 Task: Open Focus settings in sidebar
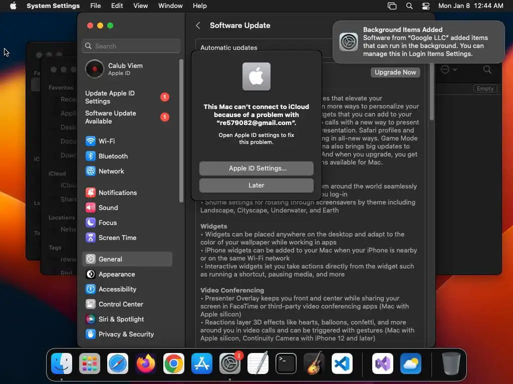[x=101, y=222]
